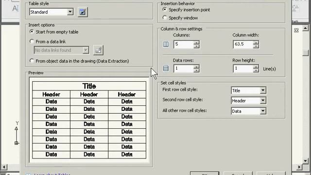Select Specify window option
Image resolution: width=311 pixels, height=175 pixels.
(x=165, y=17)
